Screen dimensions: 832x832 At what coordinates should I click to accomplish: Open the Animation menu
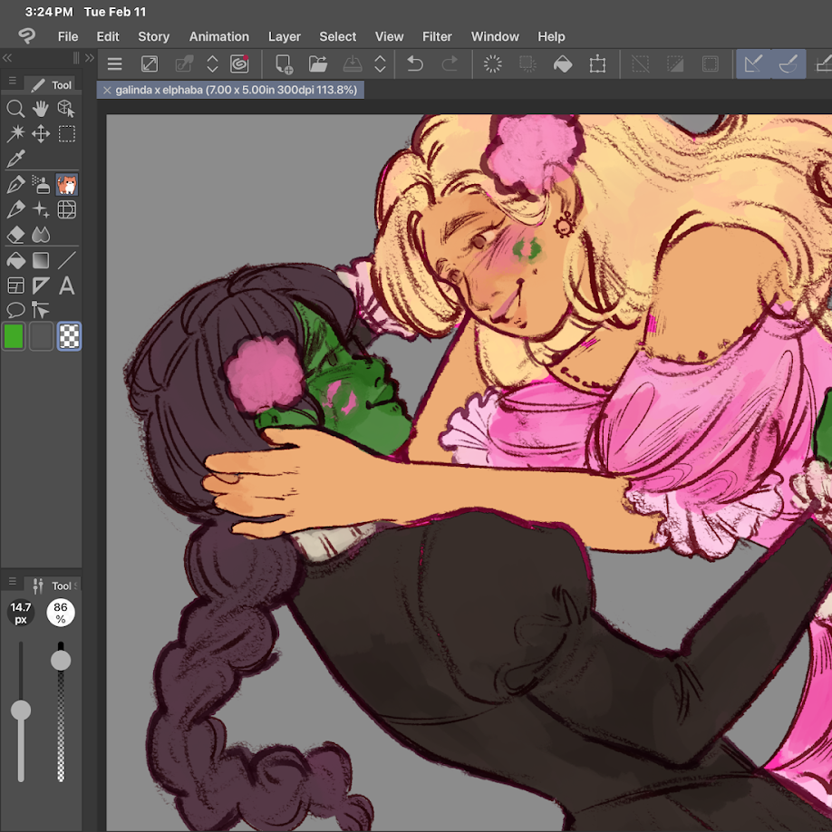click(x=219, y=36)
